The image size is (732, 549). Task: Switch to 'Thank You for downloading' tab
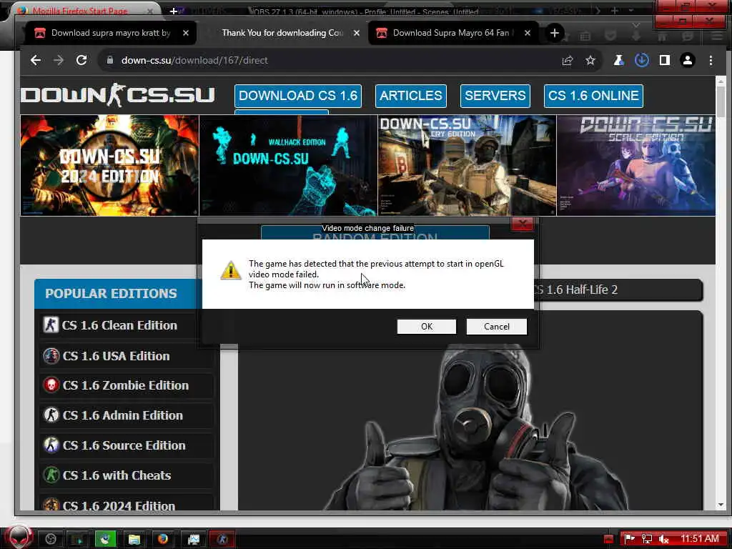tap(282, 33)
